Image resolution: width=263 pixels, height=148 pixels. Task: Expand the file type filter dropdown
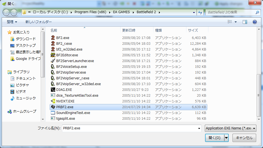coord(230,128)
